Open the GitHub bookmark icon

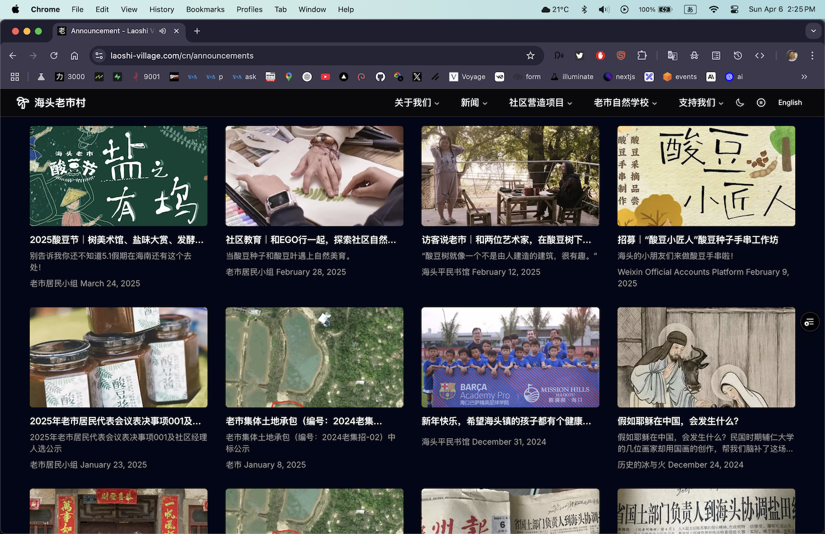(380, 77)
